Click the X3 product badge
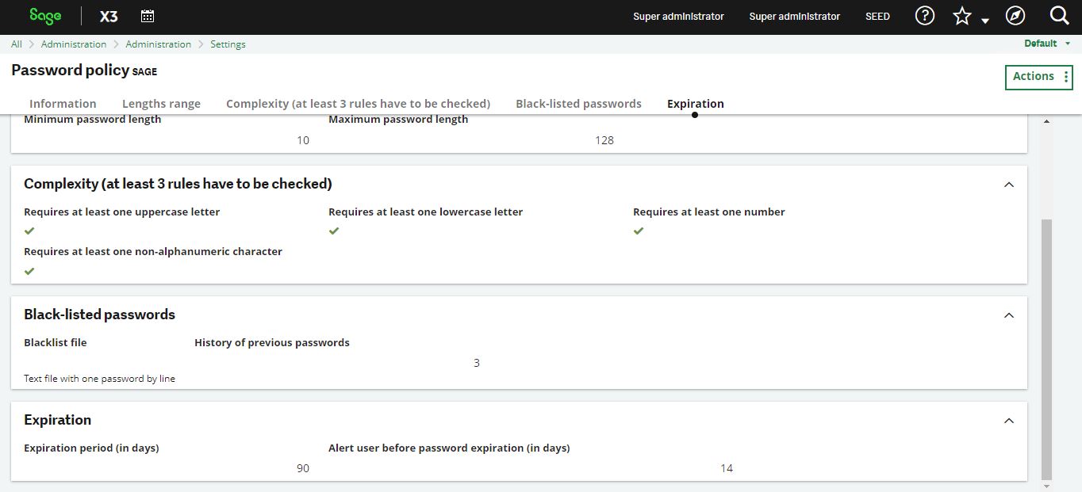 (108, 16)
